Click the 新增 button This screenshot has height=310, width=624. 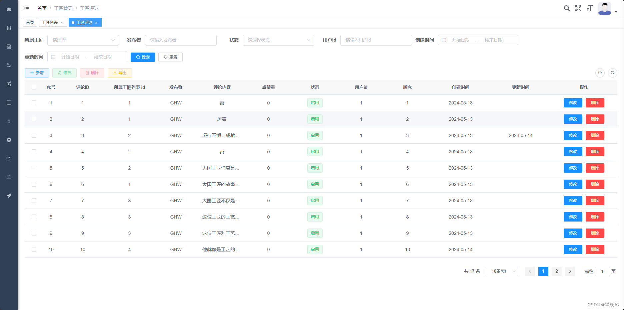[x=37, y=73]
